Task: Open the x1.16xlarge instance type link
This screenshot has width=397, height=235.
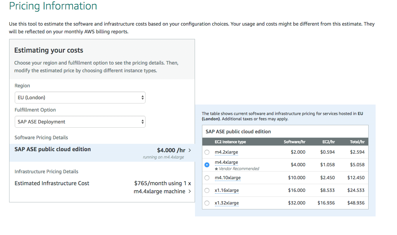Action: click(227, 190)
